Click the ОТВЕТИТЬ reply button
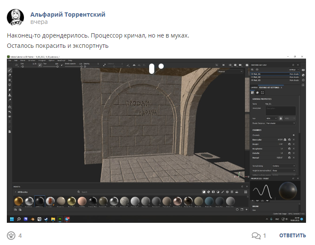Viewport: 315px width, 245px height. [292, 235]
